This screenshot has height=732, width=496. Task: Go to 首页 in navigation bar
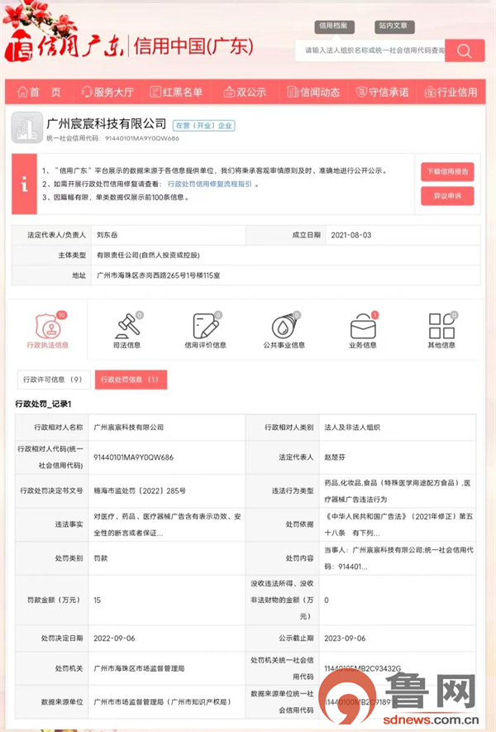[39, 92]
